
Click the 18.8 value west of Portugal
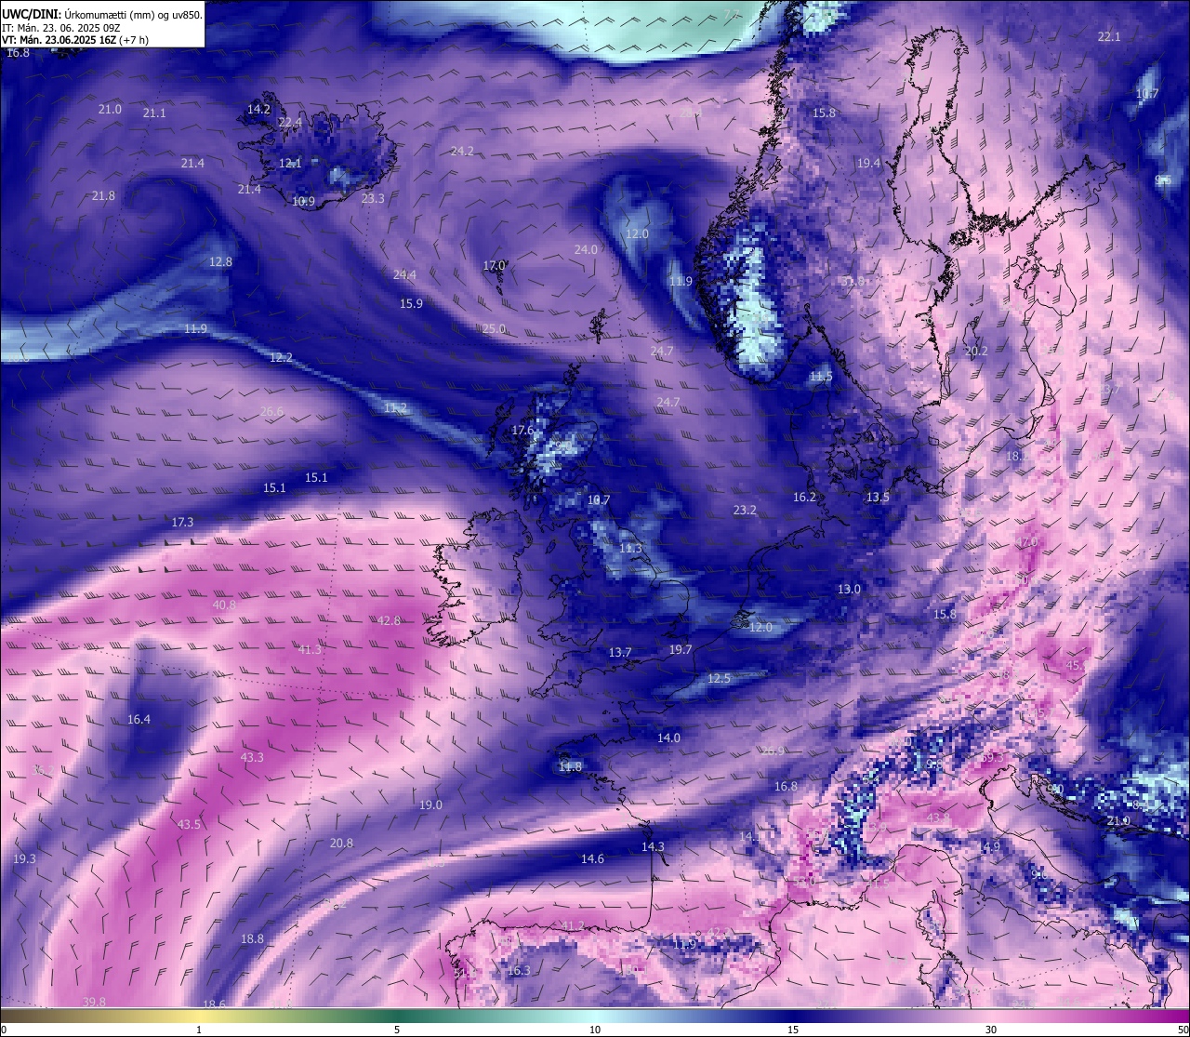[252, 938]
